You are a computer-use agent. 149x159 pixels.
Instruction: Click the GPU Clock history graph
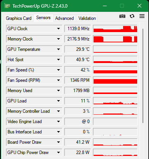[x=115, y=29]
